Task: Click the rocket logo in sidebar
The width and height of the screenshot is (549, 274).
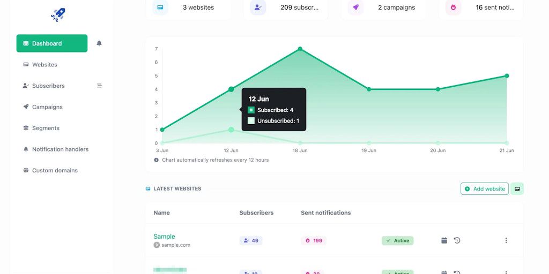Action: [x=58, y=14]
